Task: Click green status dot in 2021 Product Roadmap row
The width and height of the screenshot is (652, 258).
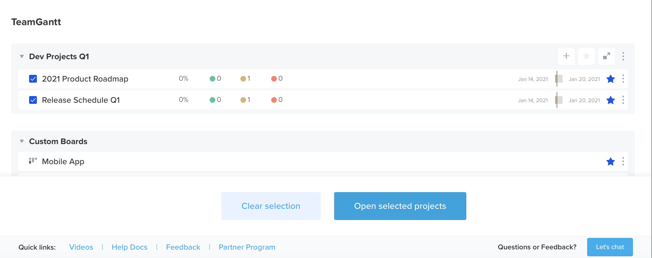Action: point(212,79)
